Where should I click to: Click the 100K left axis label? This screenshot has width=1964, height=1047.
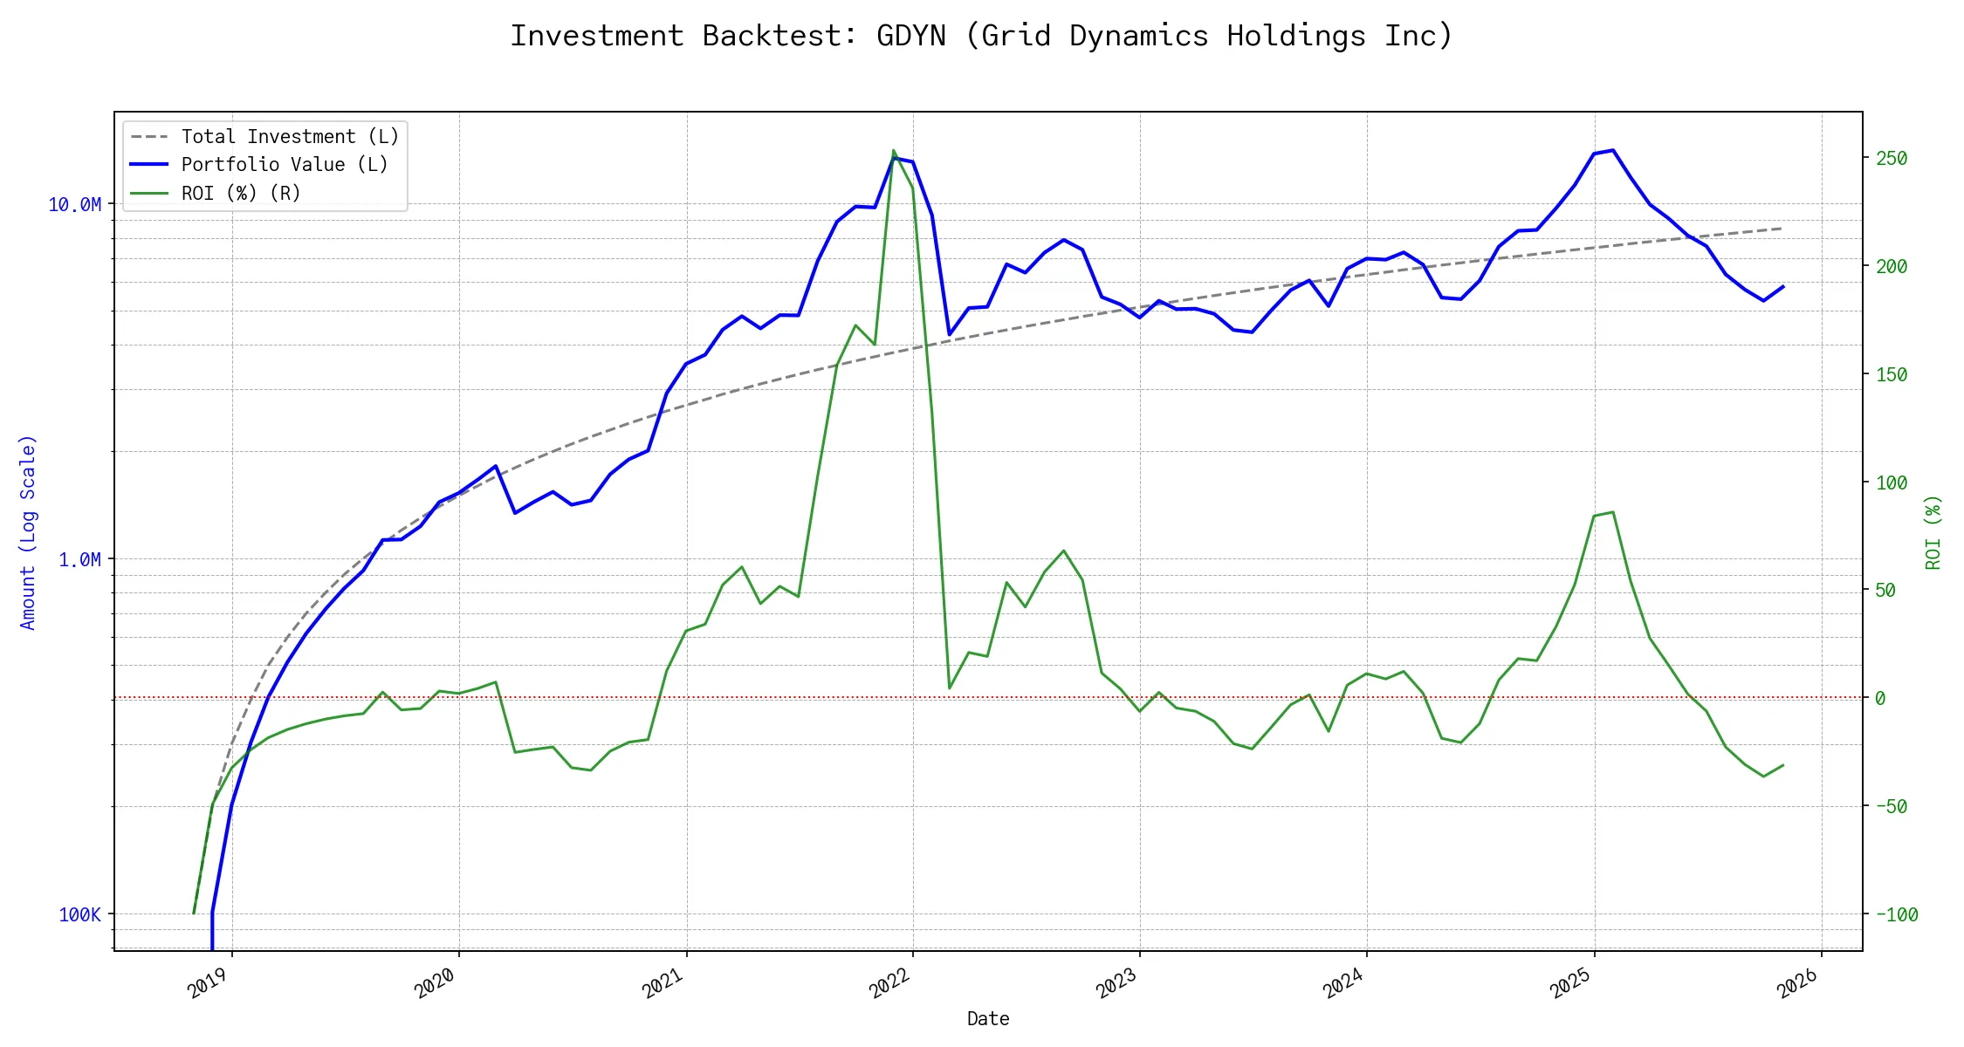(79, 915)
